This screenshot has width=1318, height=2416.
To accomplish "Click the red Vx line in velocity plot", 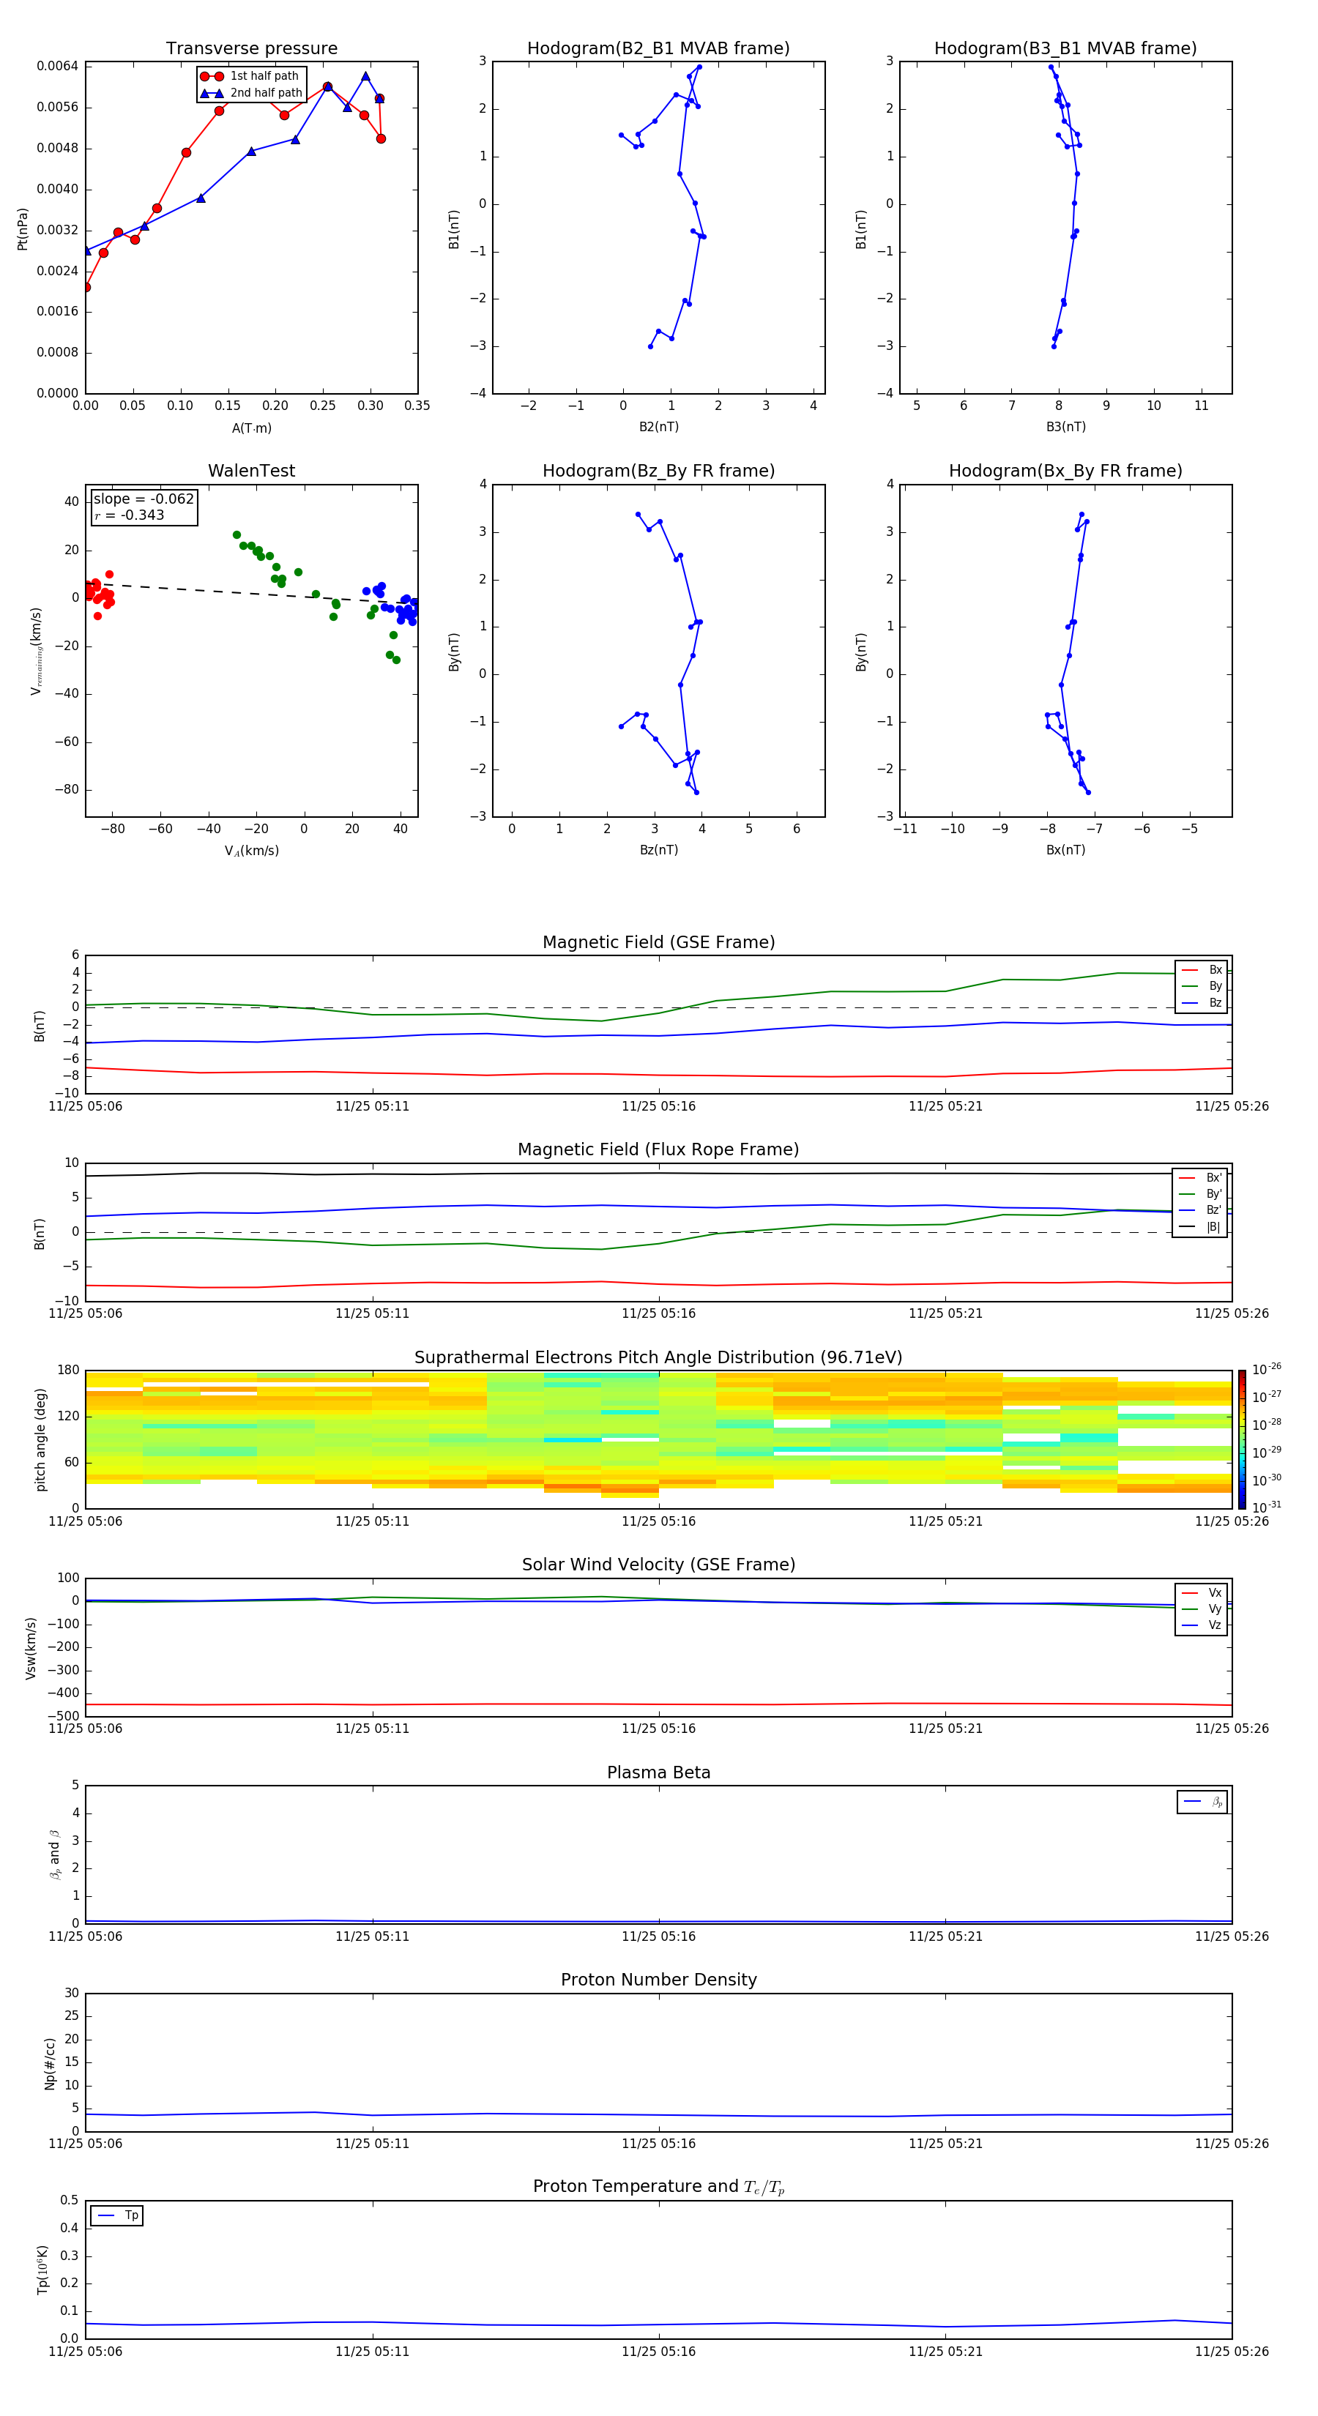I will pyautogui.click(x=658, y=1704).
